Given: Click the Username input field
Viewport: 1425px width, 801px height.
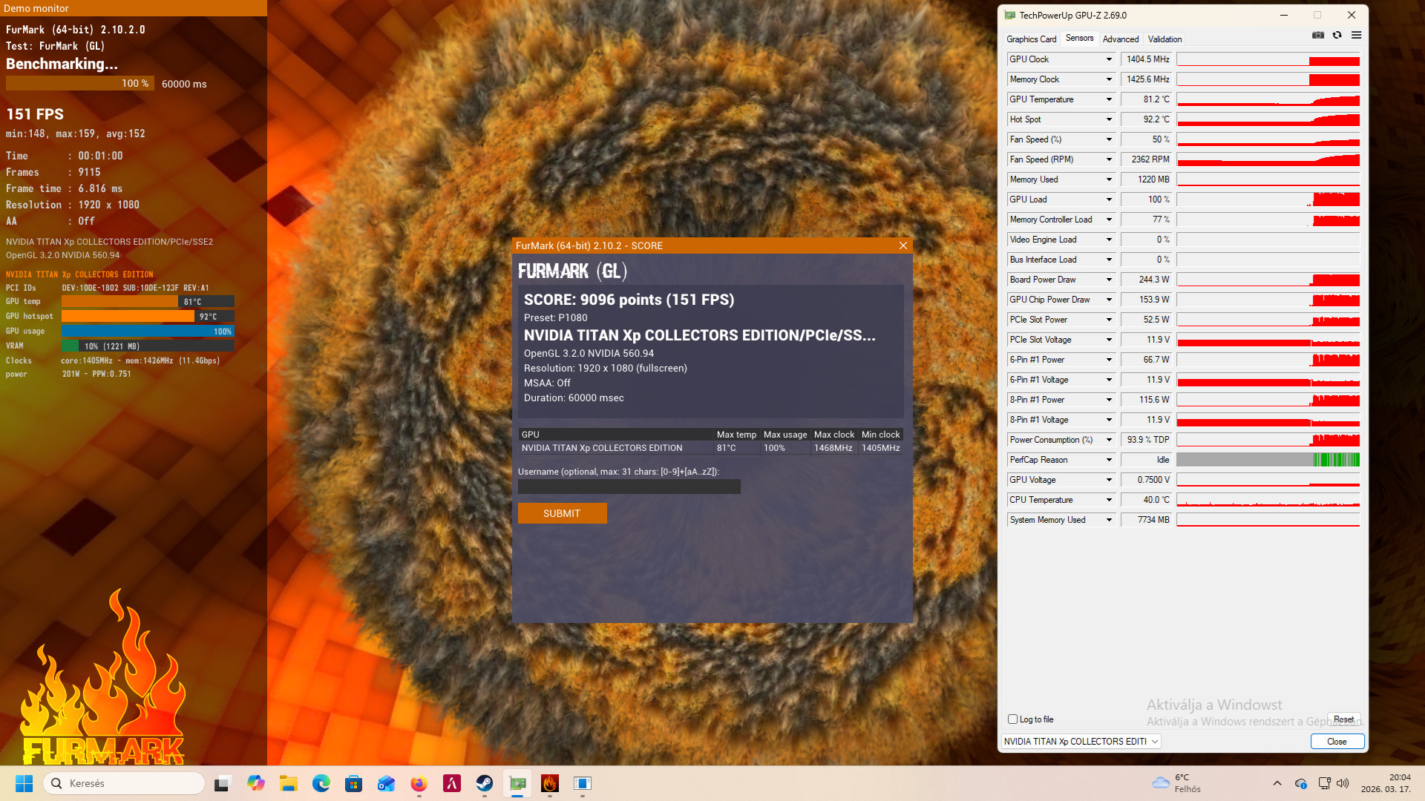Looking at the screenshot, I should click(x=629, y=487).
